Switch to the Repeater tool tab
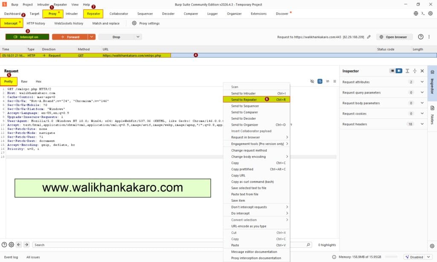 (x=93, y=14)
